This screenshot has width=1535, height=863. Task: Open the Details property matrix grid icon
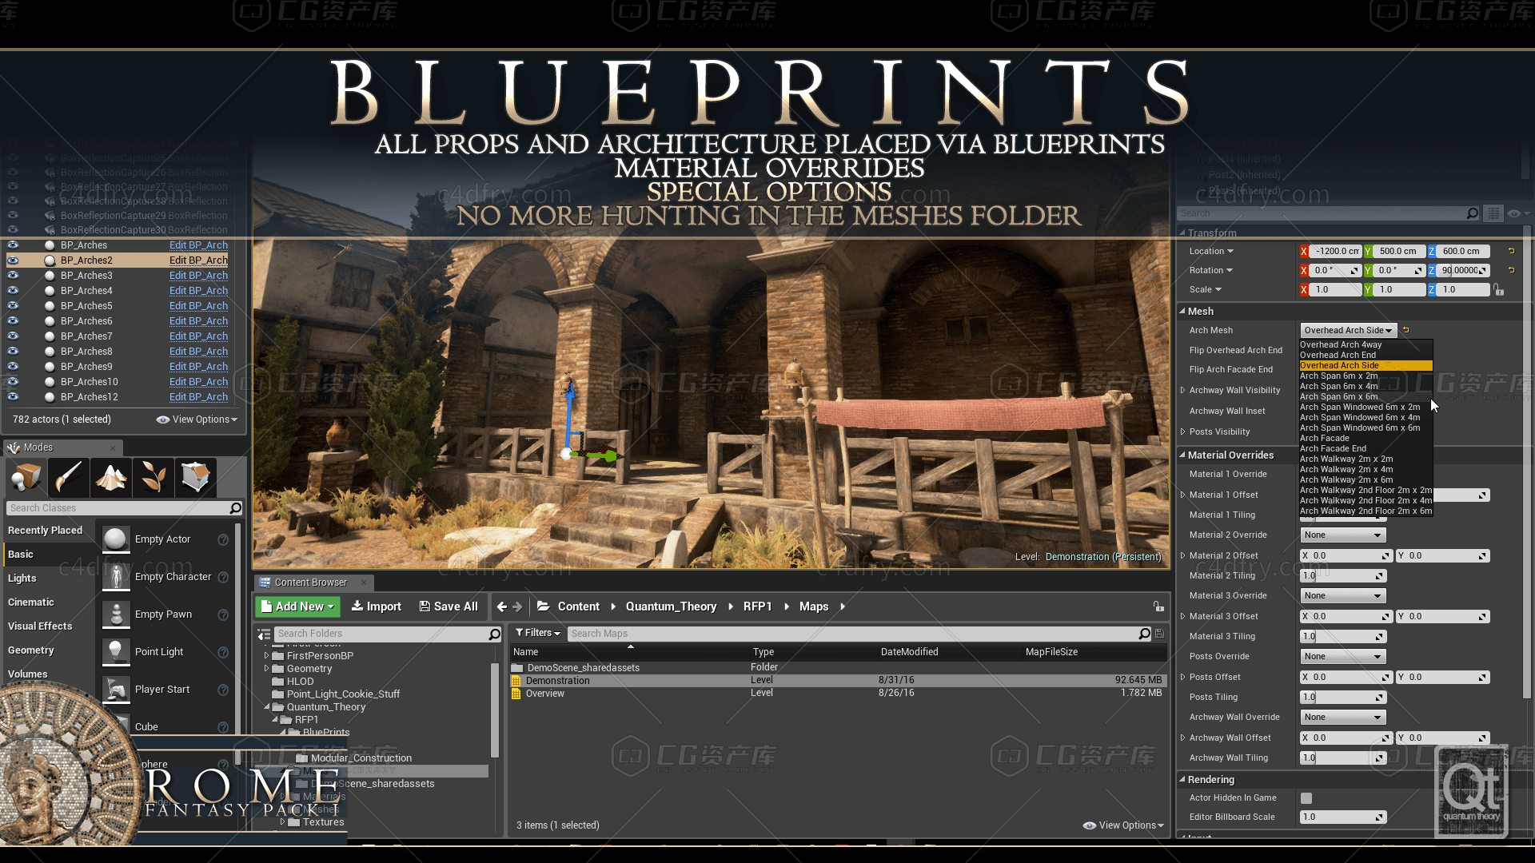[1493, 213]
